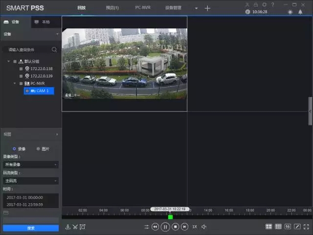Open the 设备管理 tab
Viewport: 313px width, 235px height.
(x=173, y=8)
